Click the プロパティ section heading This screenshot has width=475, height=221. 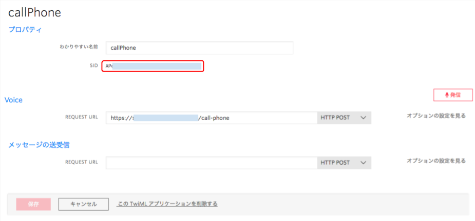click(x=25, y=30)
